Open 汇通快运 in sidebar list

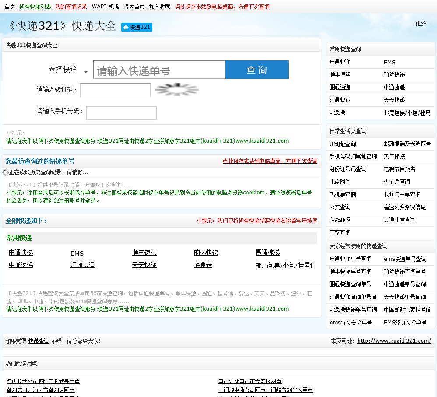click(x=340, y=100)
